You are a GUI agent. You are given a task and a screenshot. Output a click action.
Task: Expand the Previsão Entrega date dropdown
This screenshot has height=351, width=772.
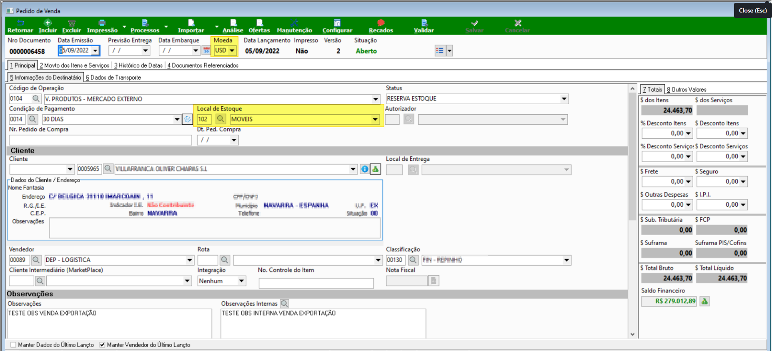(145, 50)
